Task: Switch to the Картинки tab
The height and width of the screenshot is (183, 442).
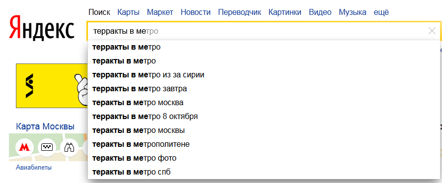Action: [x=285, y=12]
